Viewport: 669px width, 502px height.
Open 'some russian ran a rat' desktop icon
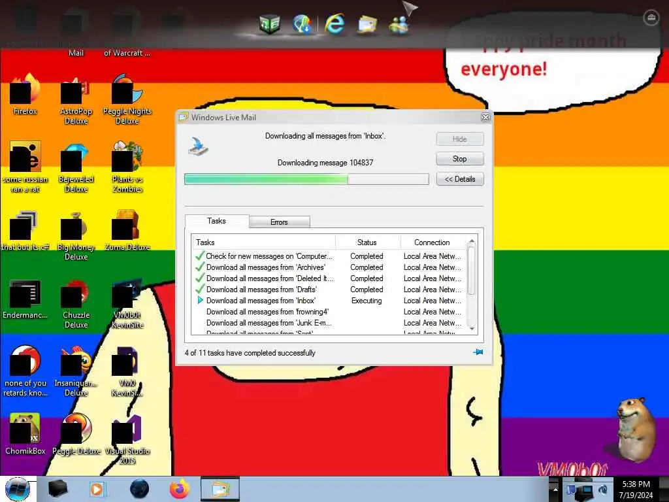tap(25, 167)
